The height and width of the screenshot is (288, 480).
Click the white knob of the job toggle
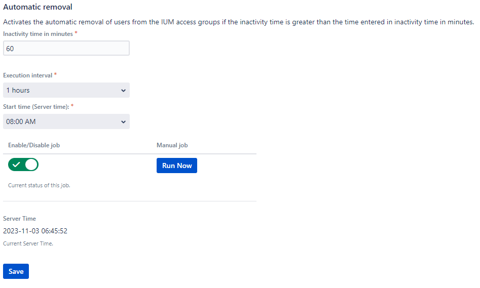tap(31, 165)
